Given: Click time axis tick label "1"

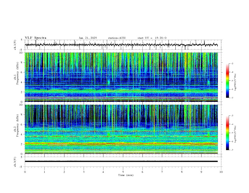Looking at the screenshot, I should (44, 172).
